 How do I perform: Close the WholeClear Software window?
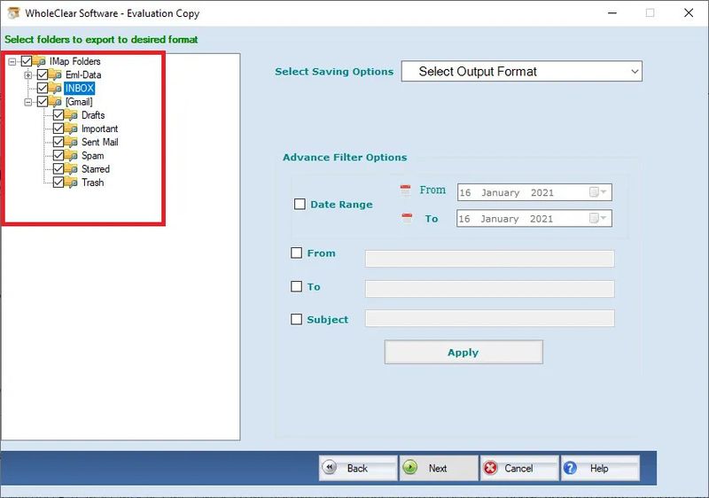tap(689, 12)
